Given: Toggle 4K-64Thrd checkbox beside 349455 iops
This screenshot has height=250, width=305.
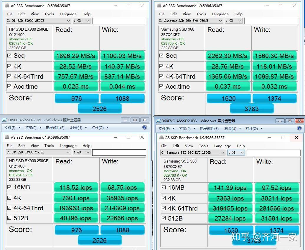Looking at the screenshot, I should (164, 208).
